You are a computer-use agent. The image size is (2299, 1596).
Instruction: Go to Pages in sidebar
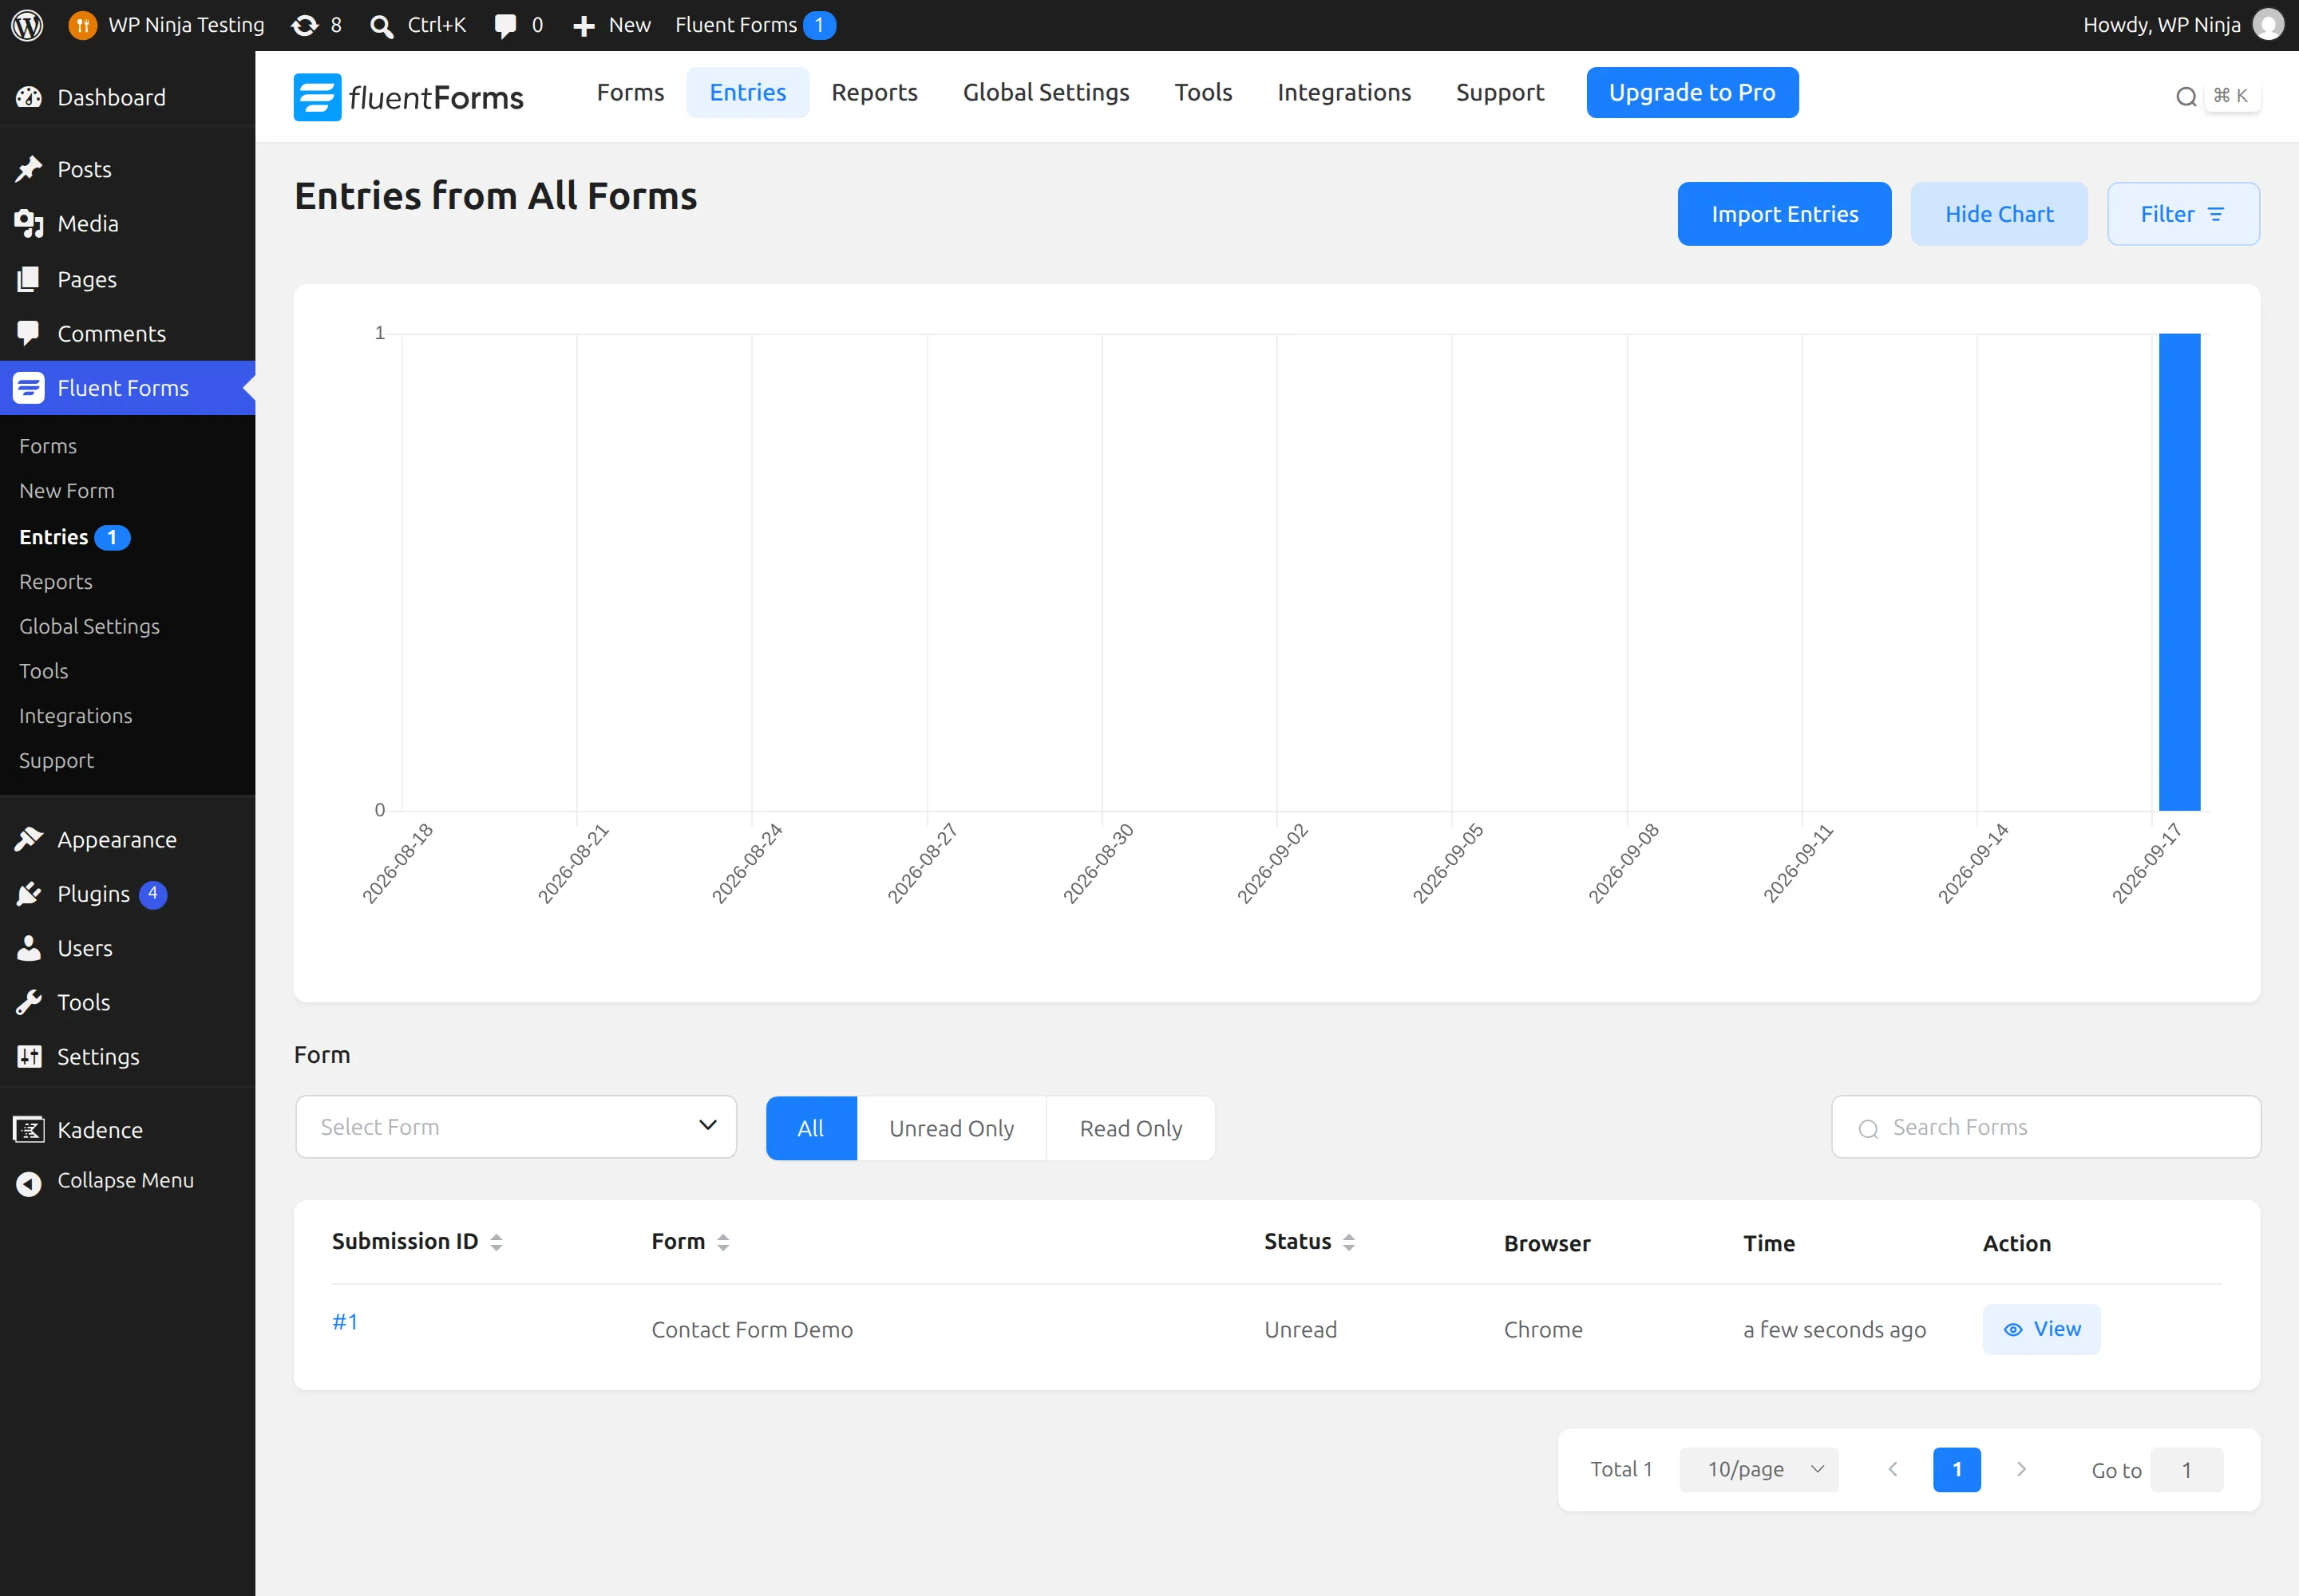coord(128,279)
